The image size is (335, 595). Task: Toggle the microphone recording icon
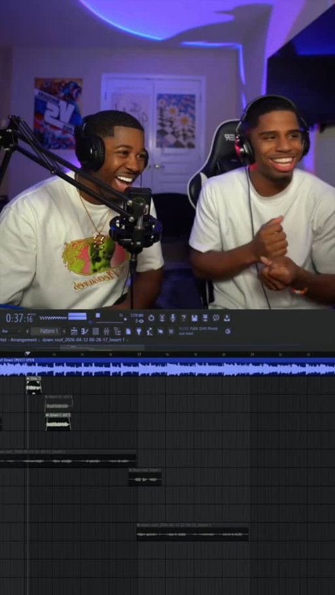click(x=173, y=318)
